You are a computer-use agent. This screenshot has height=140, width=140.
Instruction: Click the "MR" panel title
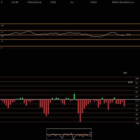[125, 73]
